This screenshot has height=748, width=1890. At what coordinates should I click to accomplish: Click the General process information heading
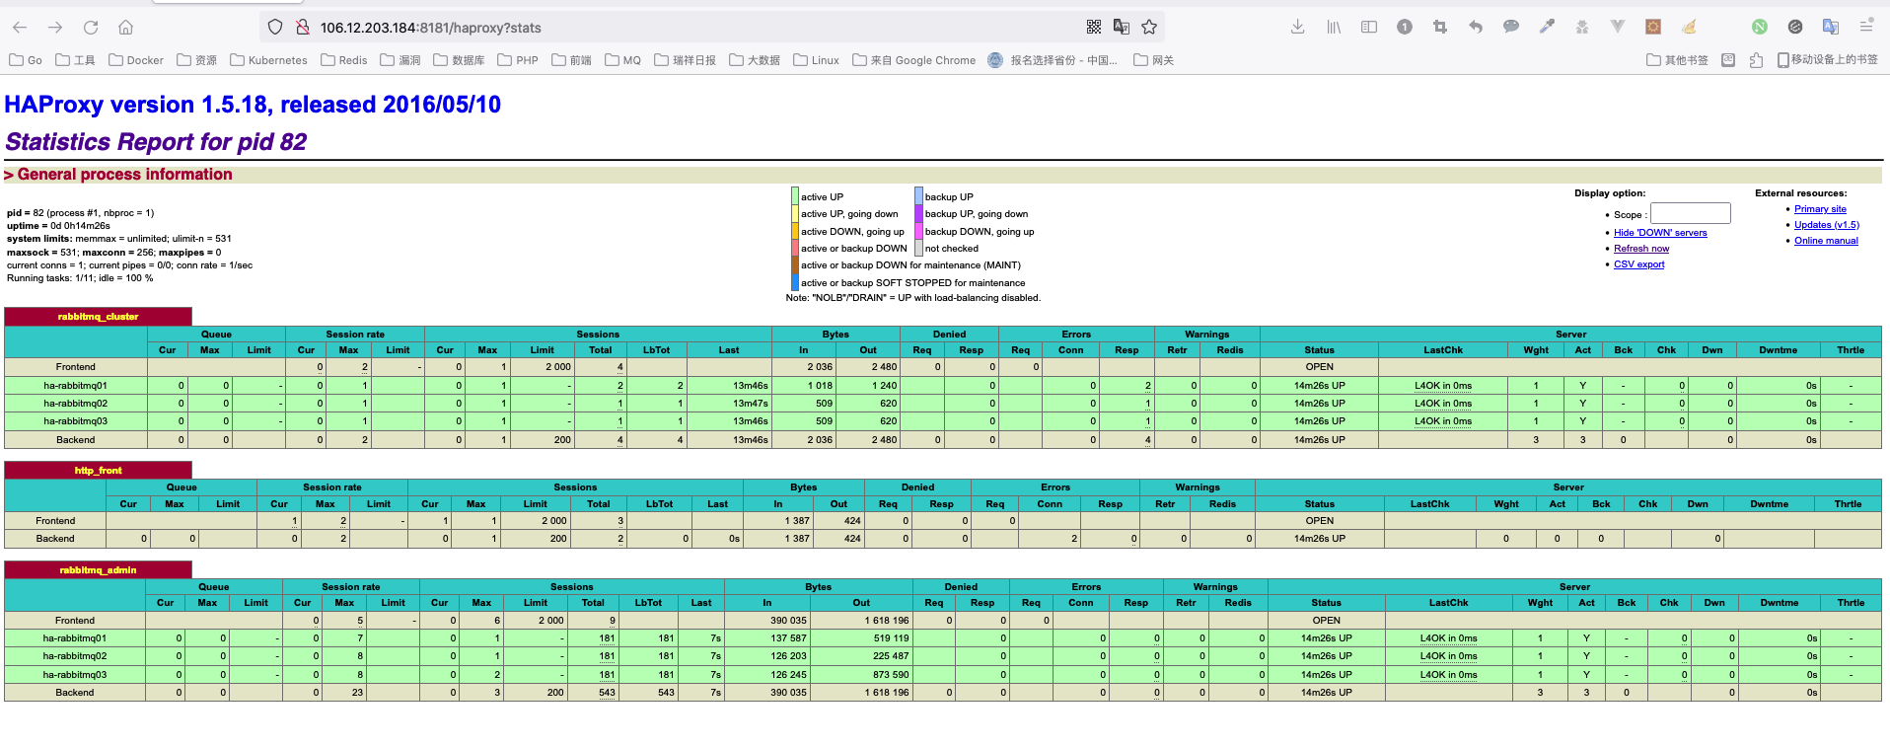pos(125,175)
